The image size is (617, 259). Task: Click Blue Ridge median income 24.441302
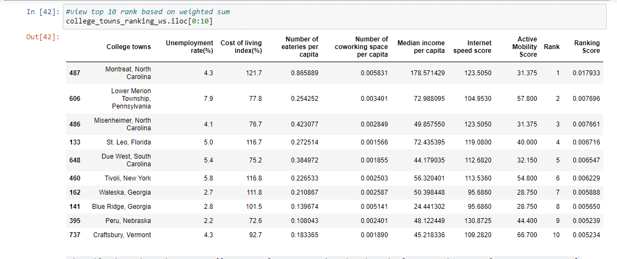tap(429, 206)
